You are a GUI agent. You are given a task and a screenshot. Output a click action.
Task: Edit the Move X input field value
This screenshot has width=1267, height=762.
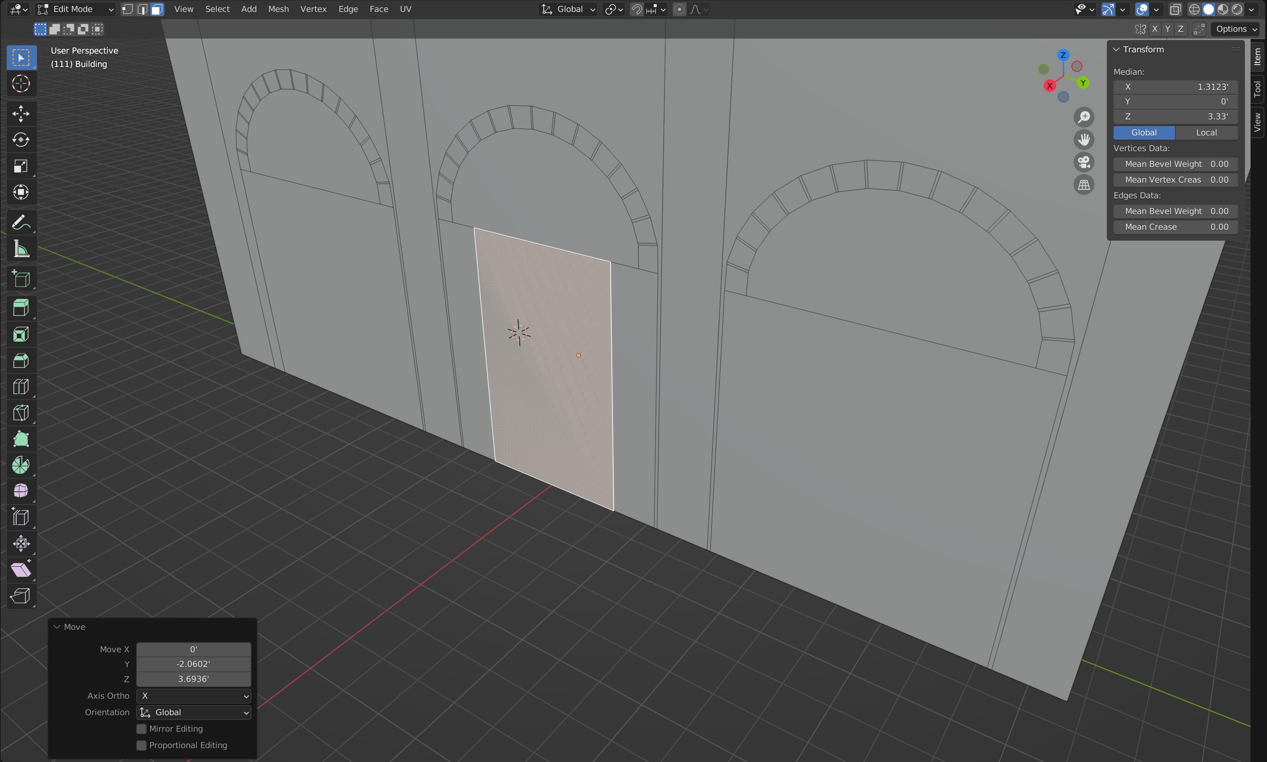click(x=194, y=649)
